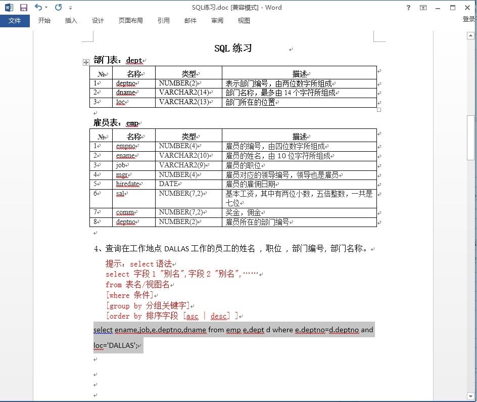Click the 'SQL 练习' title heading
The width and height of the screenshot is (477, 402).
pos(233,48)
